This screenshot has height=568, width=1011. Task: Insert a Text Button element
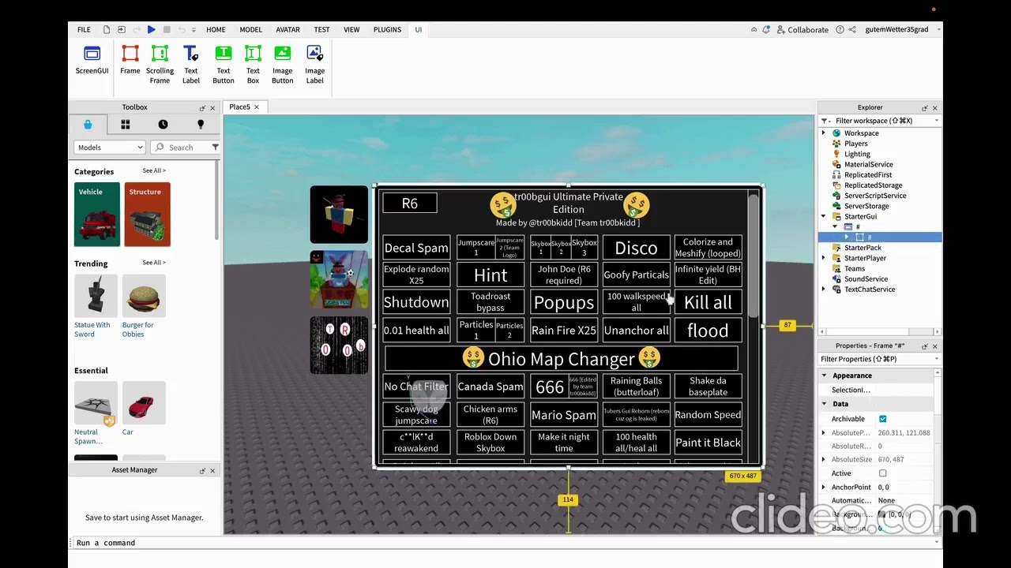224,65
